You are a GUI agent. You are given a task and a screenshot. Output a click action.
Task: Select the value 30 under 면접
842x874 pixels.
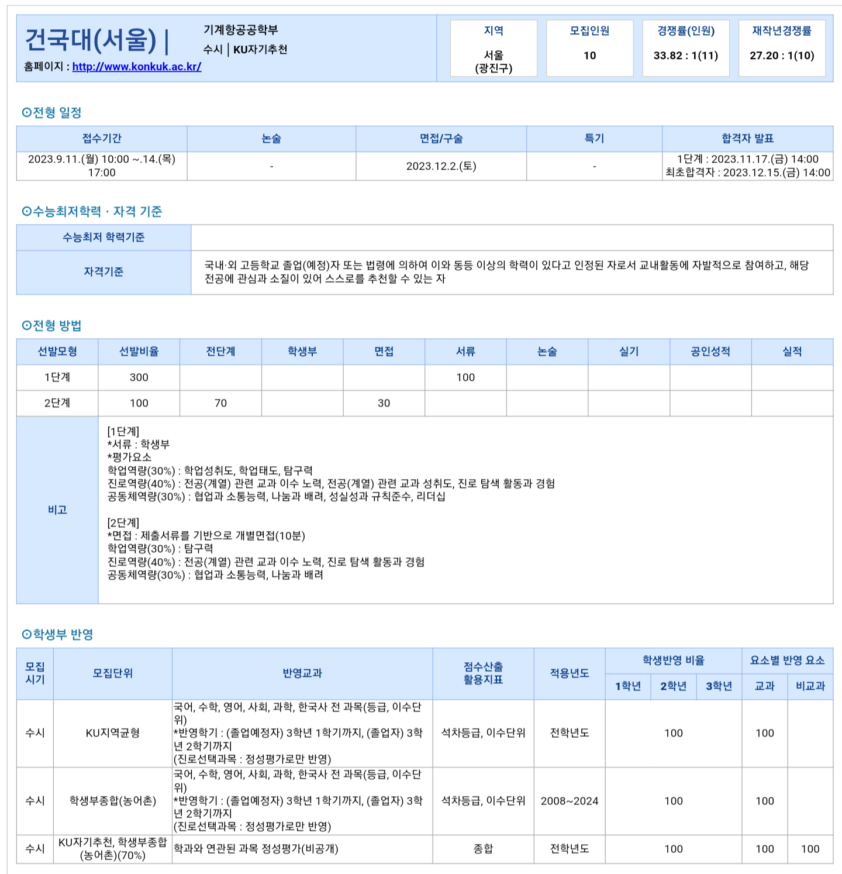point(384,404)
